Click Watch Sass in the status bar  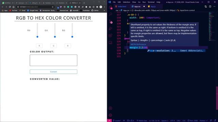pos(142,121)
